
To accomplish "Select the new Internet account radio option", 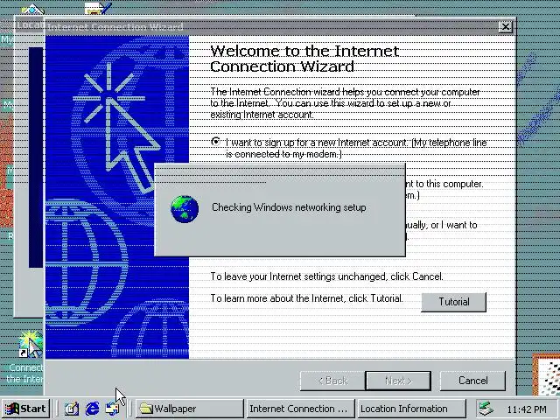I will [215, 142].
